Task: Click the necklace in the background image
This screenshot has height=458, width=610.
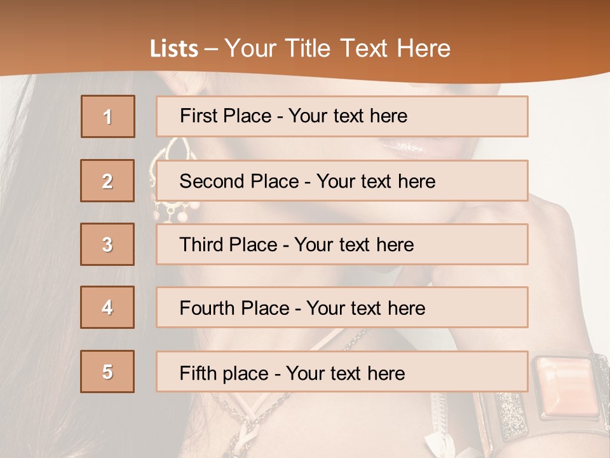Action: coord(254,420)
